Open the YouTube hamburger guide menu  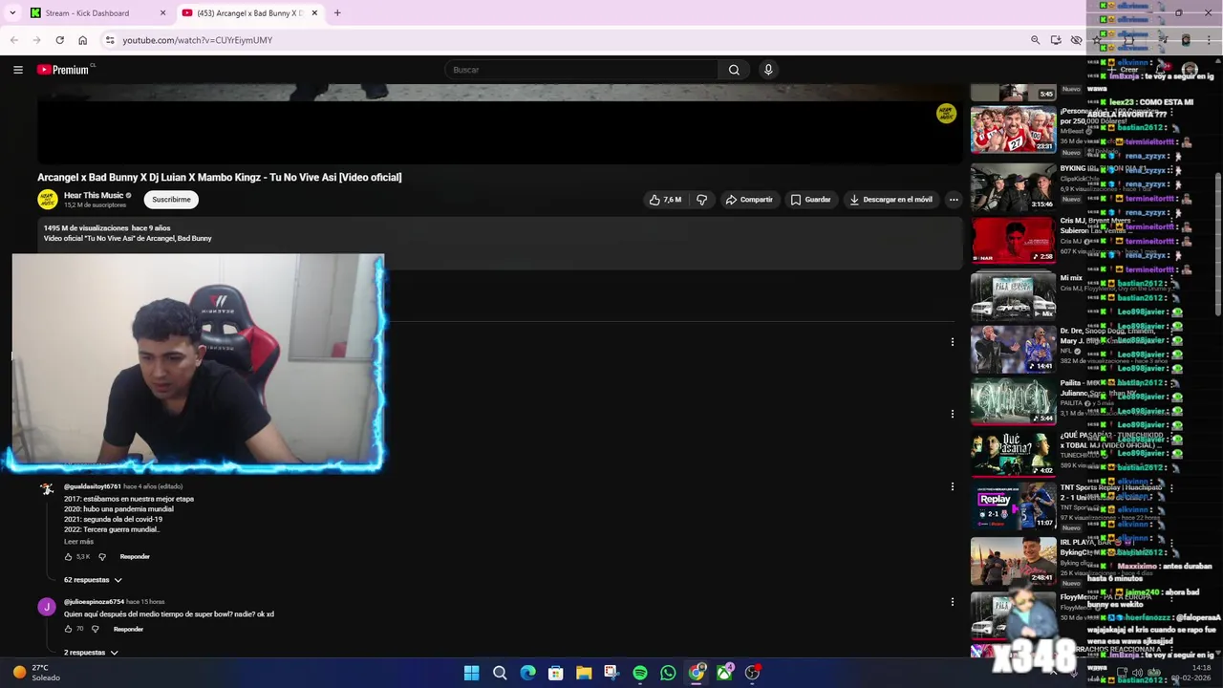pos(17,70)
